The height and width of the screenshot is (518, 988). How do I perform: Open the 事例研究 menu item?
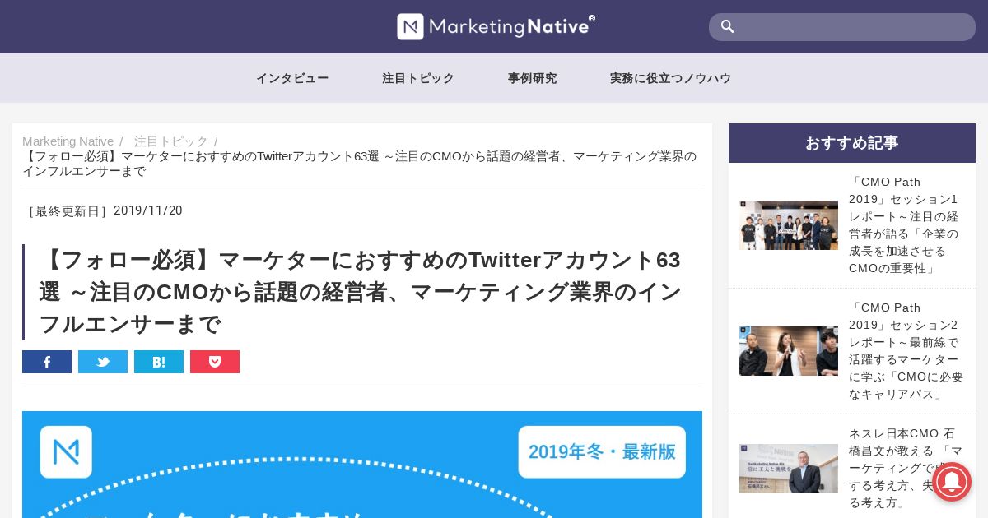click(533, 78)
